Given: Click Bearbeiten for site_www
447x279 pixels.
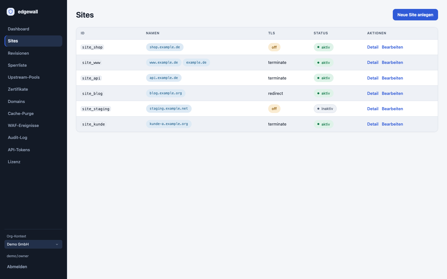Looking at the screenshot, I should (392, 62).
